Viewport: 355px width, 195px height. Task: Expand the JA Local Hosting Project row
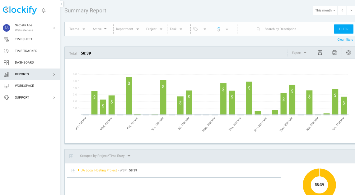coord(73,171)
